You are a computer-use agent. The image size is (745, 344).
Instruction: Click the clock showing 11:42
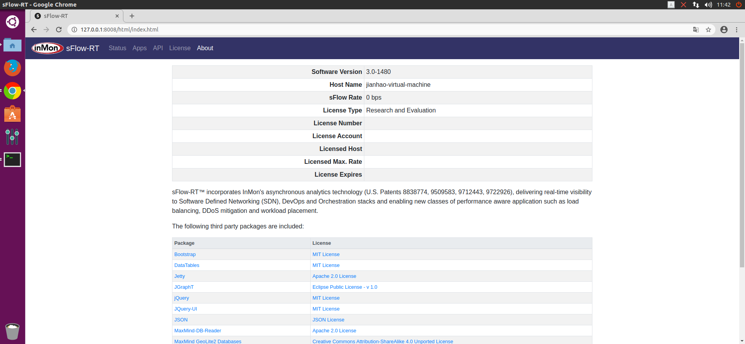click(724, 5)
